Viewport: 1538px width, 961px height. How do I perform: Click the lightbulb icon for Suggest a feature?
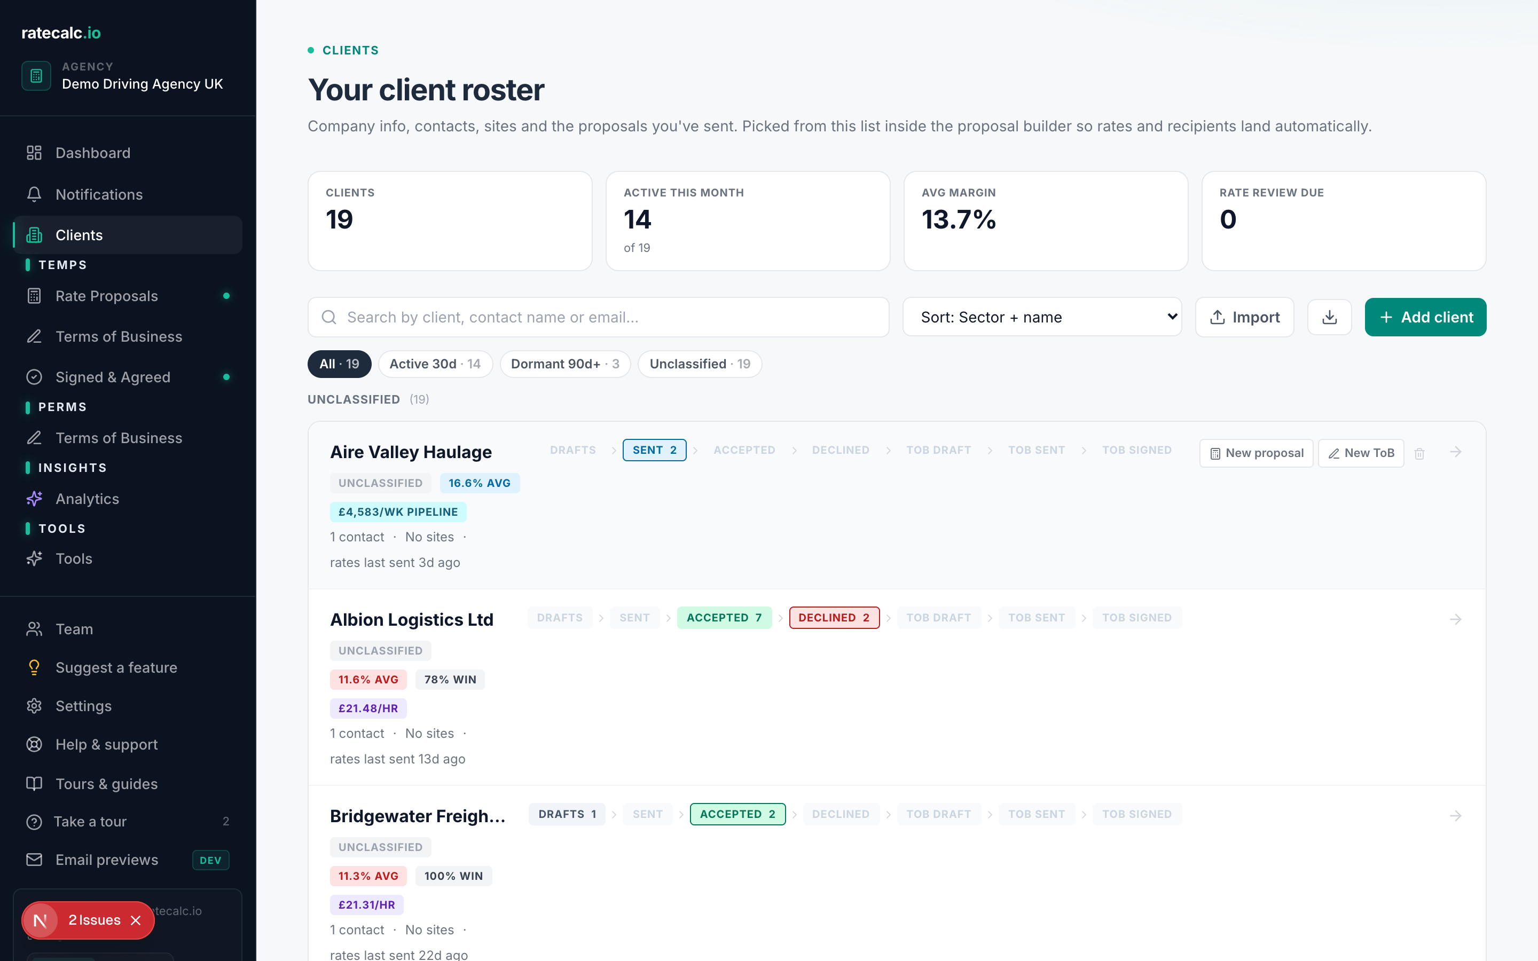pyautogui.click(x=34, y=667)
